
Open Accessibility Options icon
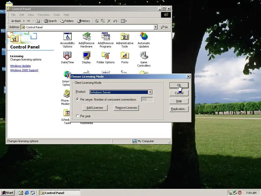(67, 36)
